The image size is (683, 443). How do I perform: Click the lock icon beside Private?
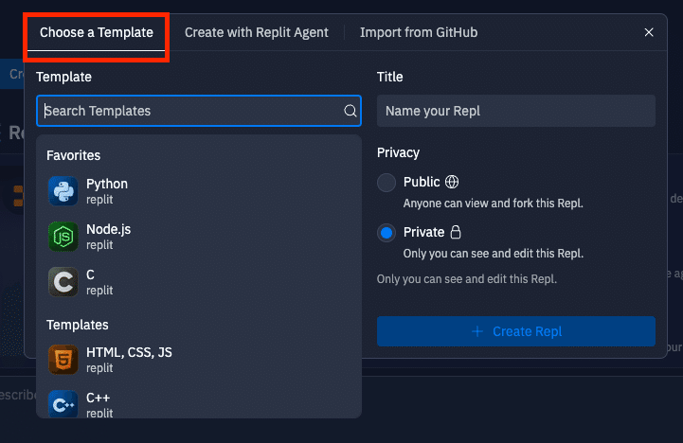point(456,232)
